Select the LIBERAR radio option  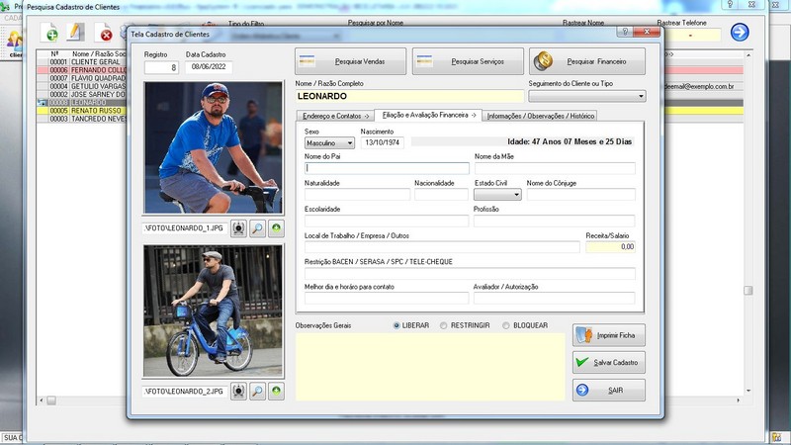pyautogui.click(x=397, y=325)
